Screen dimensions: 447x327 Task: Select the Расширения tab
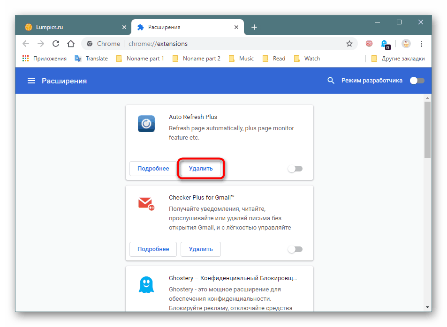click(188, 27)
